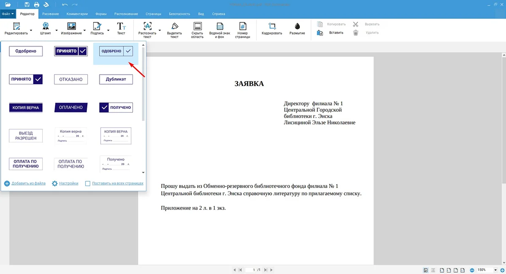Pick the ОПЛАЧЕНО stamp thumbnail

[71, 107]
